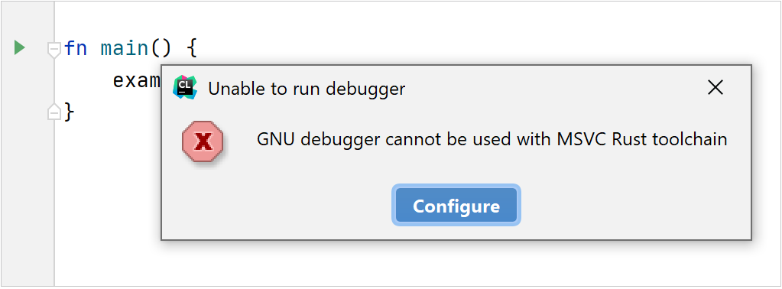The height and width of the screenshot is (289, 782).
Task: Place caret between the parentheses of main()
Action: pyautogui.click(x=161, y=49)
